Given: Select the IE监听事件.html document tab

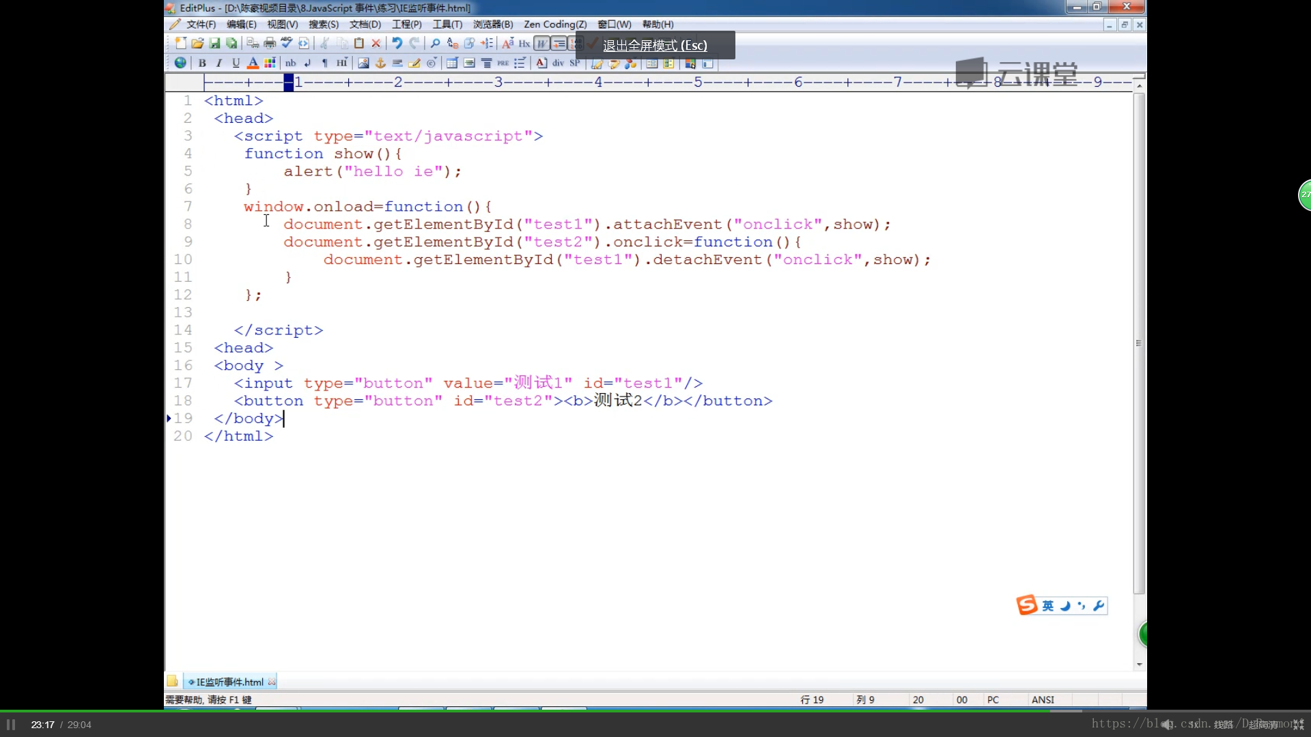Looking at the screenshot, I should tap(229, 682).
